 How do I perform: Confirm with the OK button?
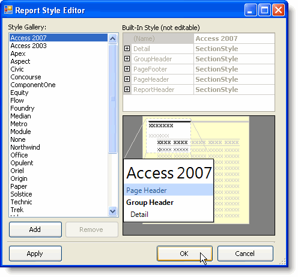pos(184,254)
